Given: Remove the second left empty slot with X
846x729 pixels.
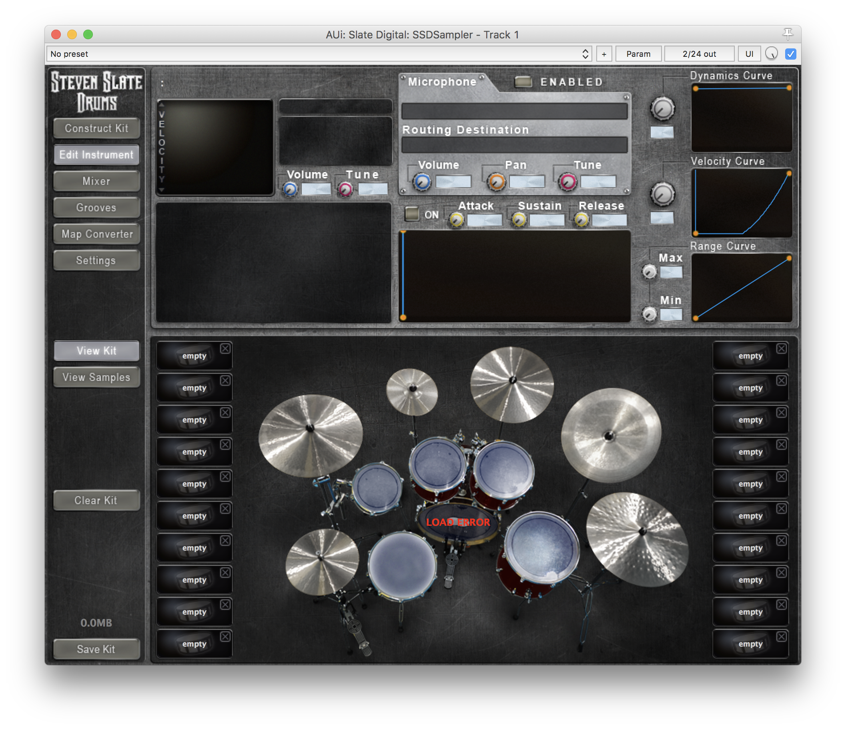Looking at the screenshot, I should (225, 381).
